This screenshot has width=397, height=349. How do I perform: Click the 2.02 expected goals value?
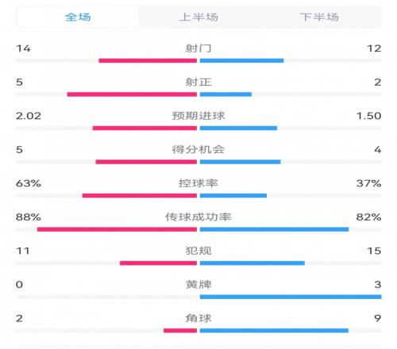[29, 116]
